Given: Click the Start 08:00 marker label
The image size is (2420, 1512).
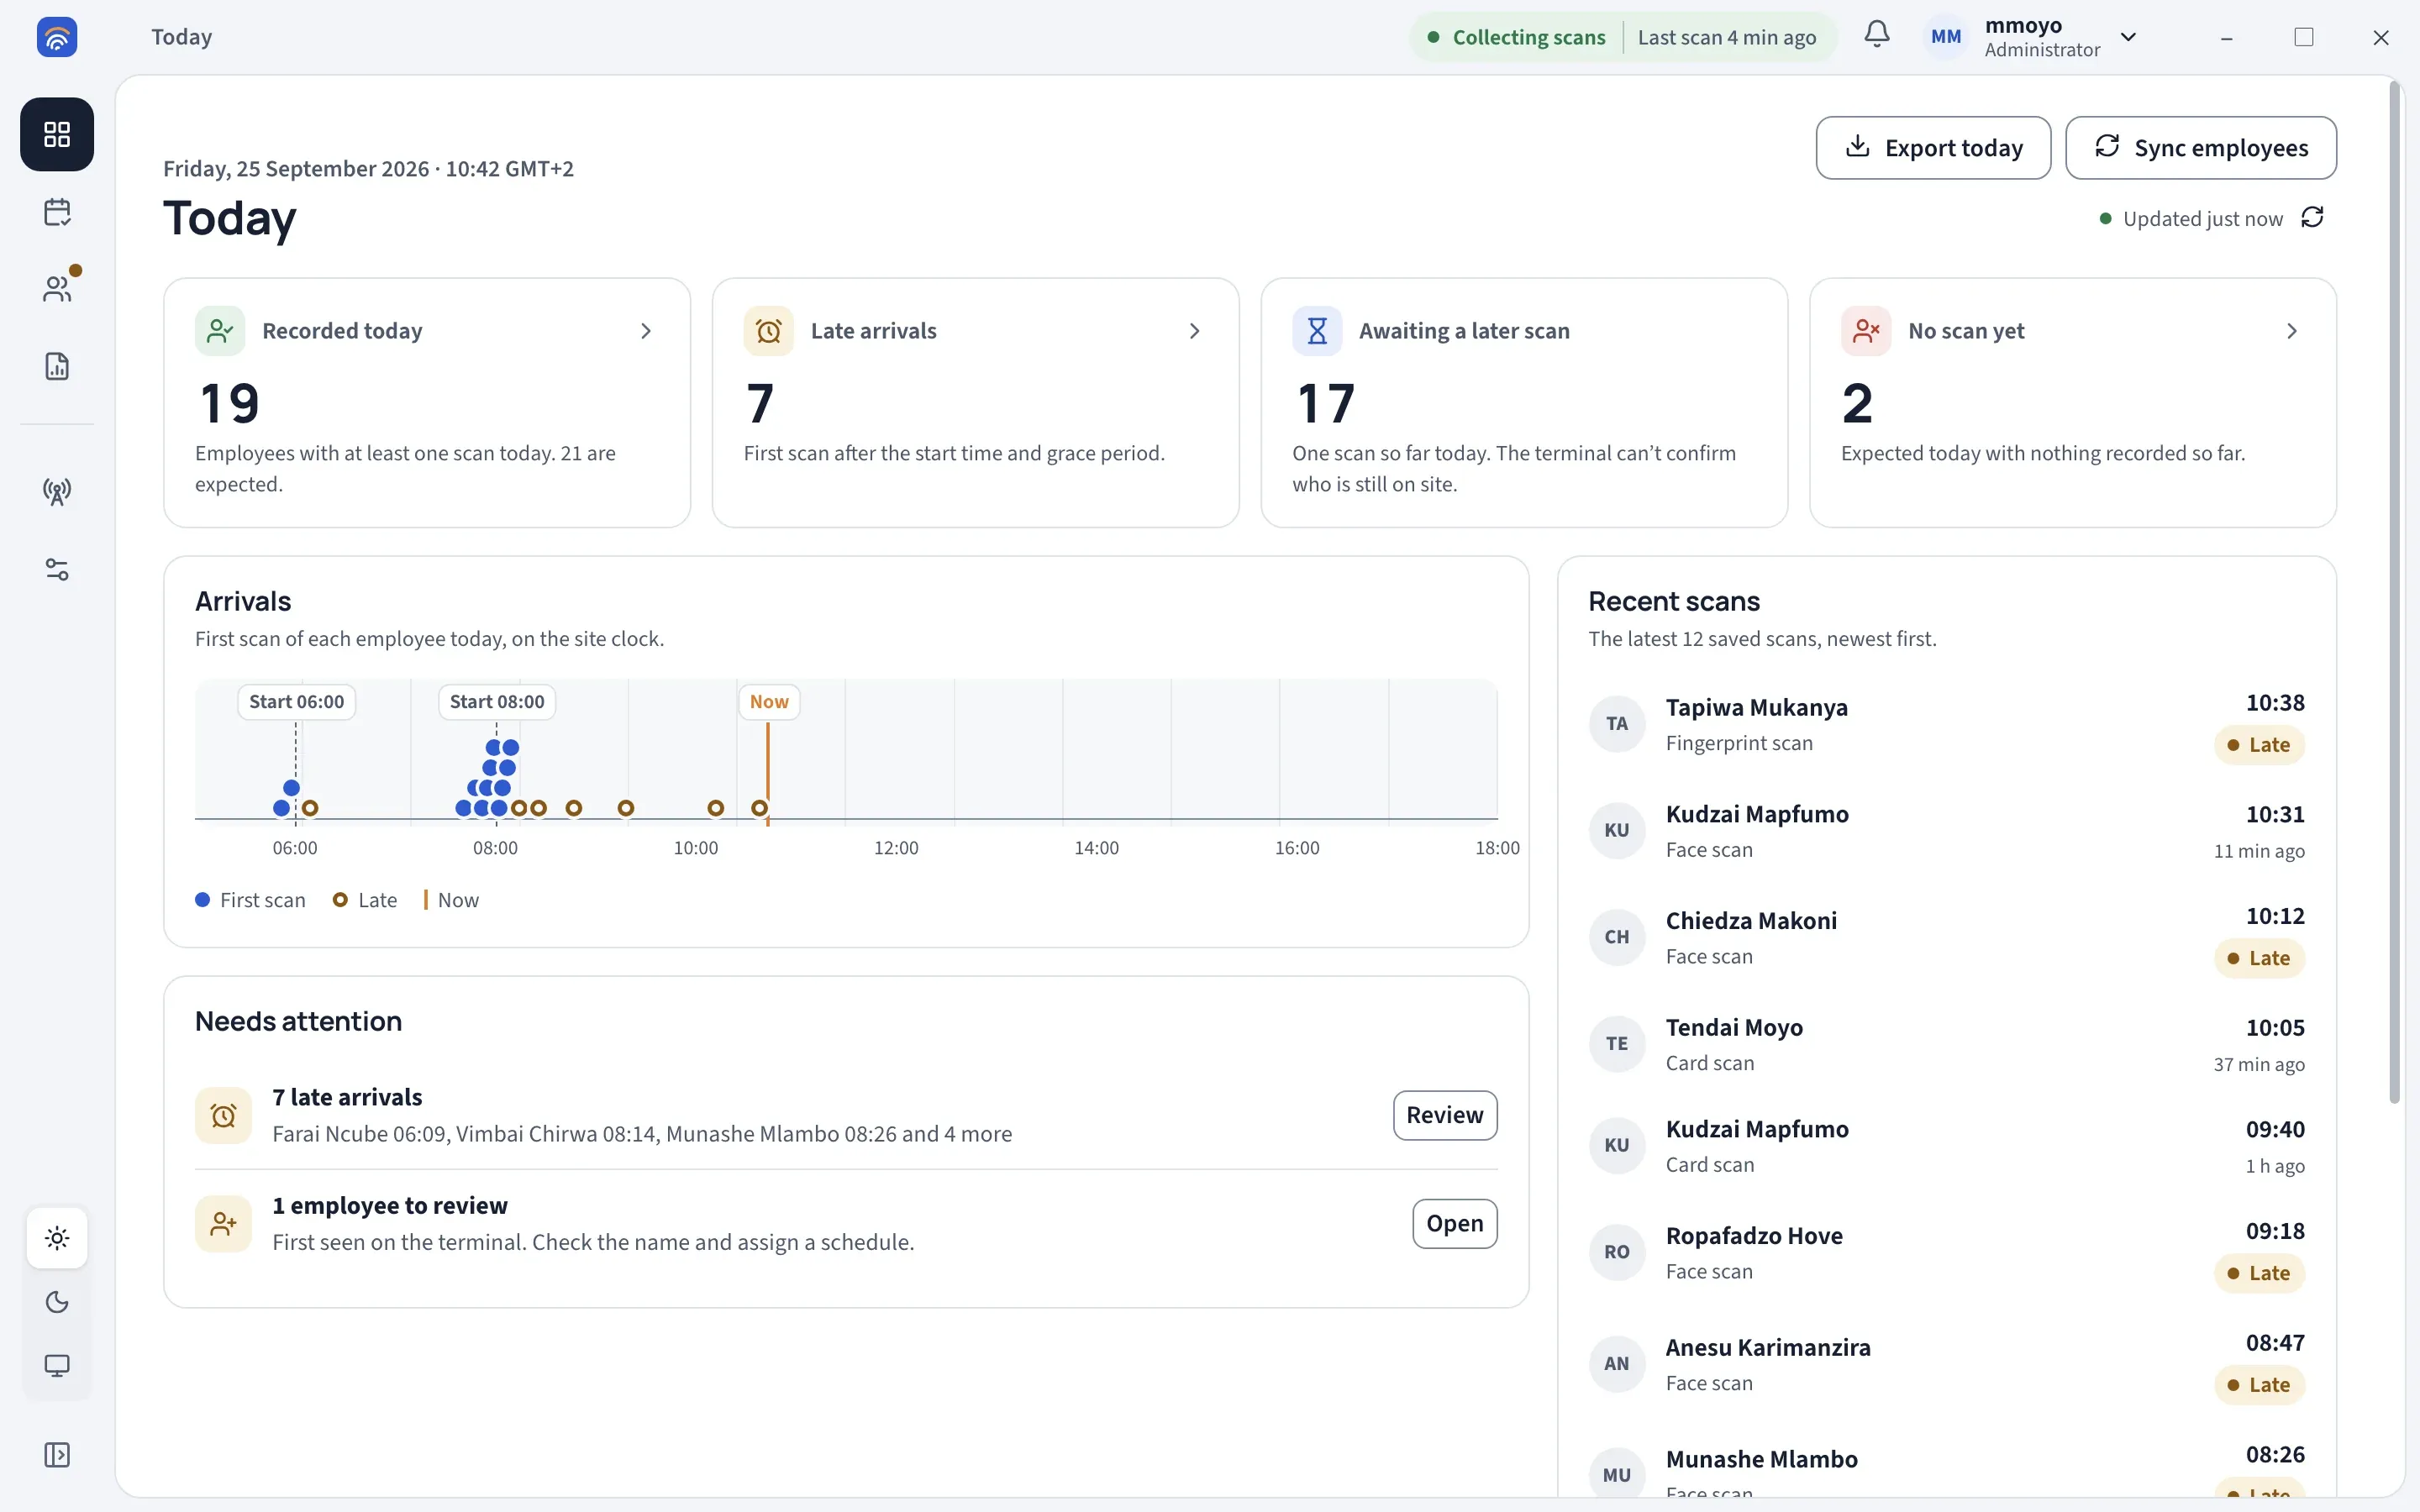Looking at the screenshot, I should [496, 702].
